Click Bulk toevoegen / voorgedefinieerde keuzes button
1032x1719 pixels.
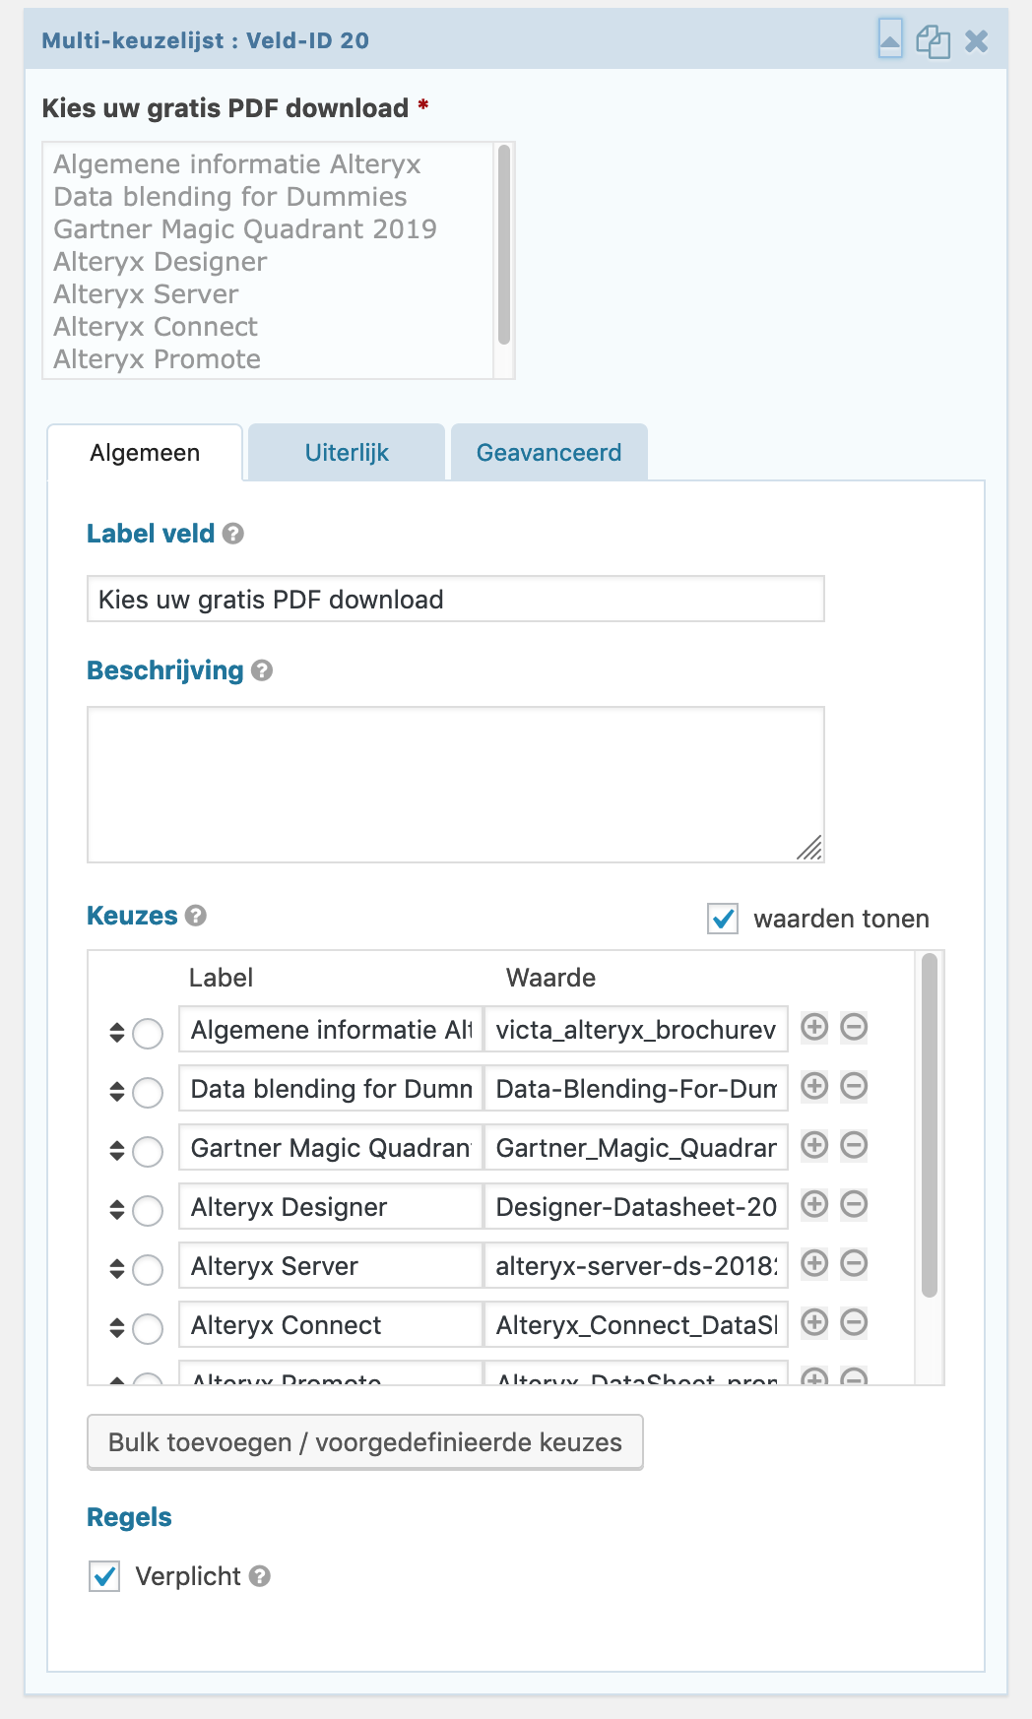[x=365, y=1442]
